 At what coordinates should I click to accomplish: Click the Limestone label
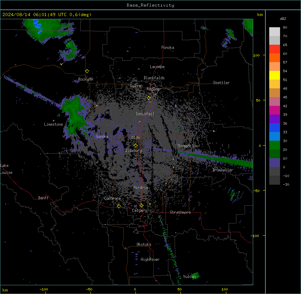coord(53,124)
